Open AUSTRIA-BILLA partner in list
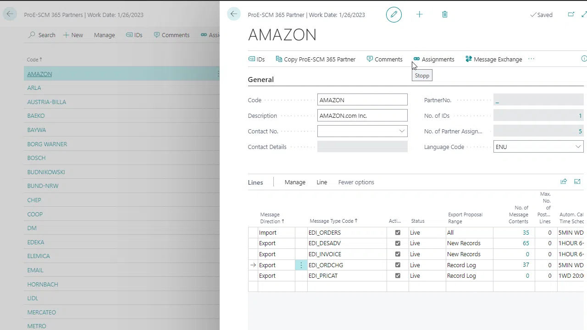Viewport: 587px width, 330px height. [x=46, y=102]
